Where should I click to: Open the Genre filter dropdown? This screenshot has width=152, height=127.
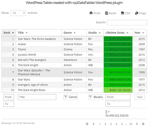[71, 97]
